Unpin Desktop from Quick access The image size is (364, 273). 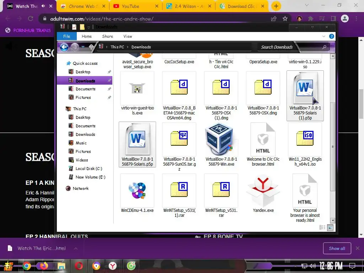coord(109,72)
